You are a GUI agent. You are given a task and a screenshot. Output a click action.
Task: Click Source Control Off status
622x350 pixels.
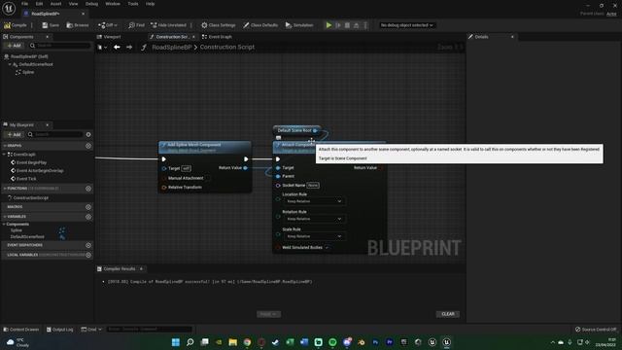point(596,330)
